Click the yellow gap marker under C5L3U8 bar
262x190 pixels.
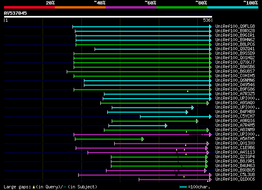[x=184, y=177]
